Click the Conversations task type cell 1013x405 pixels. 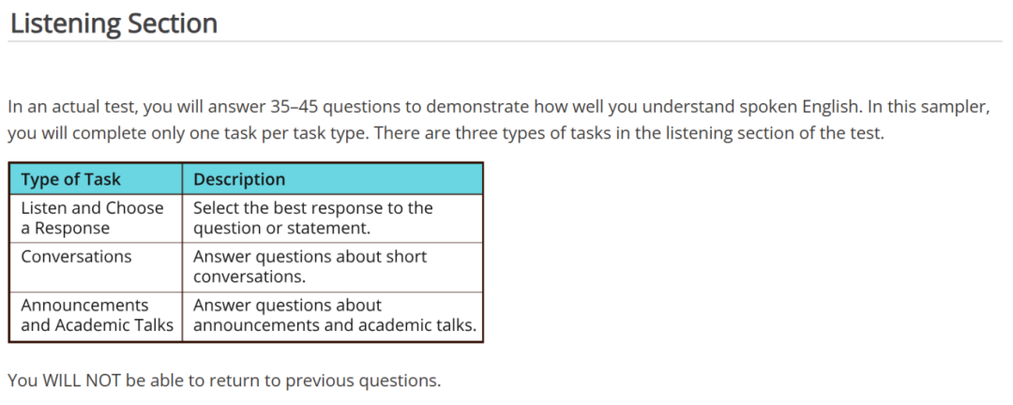(96, 267)
